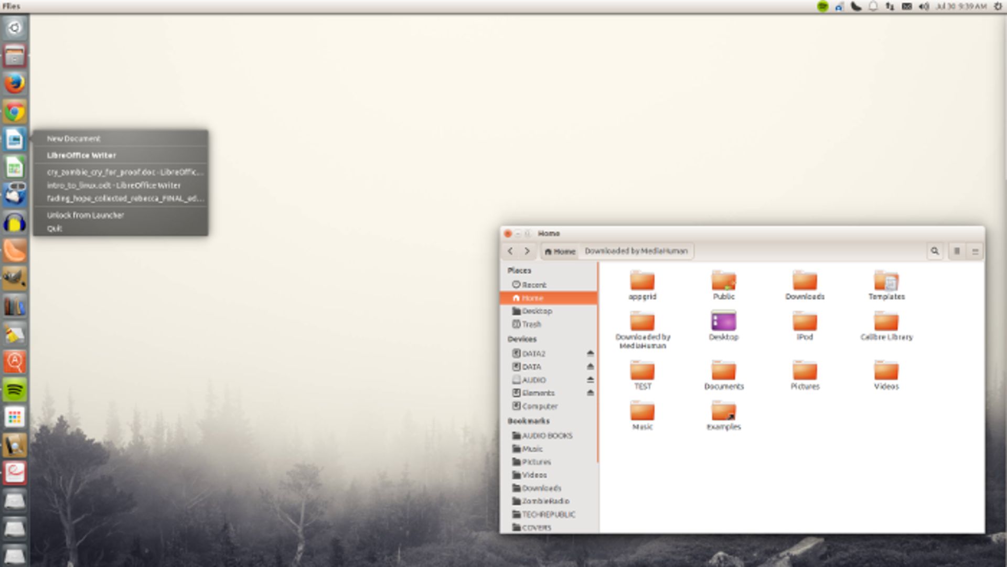Eject the DATA2 device
The width and height of the screenshot is (1007, 567).
coord(590,354)
